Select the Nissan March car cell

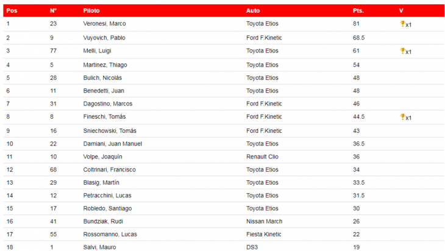[x=264, y=222]
